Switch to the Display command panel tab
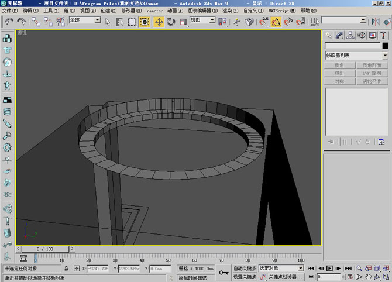The width and height of the screenshot is (392, 282). click(x=372, y=35)
